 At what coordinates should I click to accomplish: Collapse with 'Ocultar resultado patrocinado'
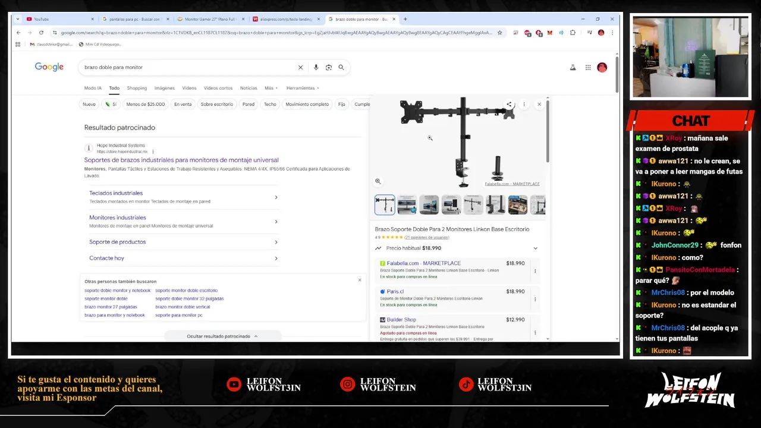tap(222, 336)
